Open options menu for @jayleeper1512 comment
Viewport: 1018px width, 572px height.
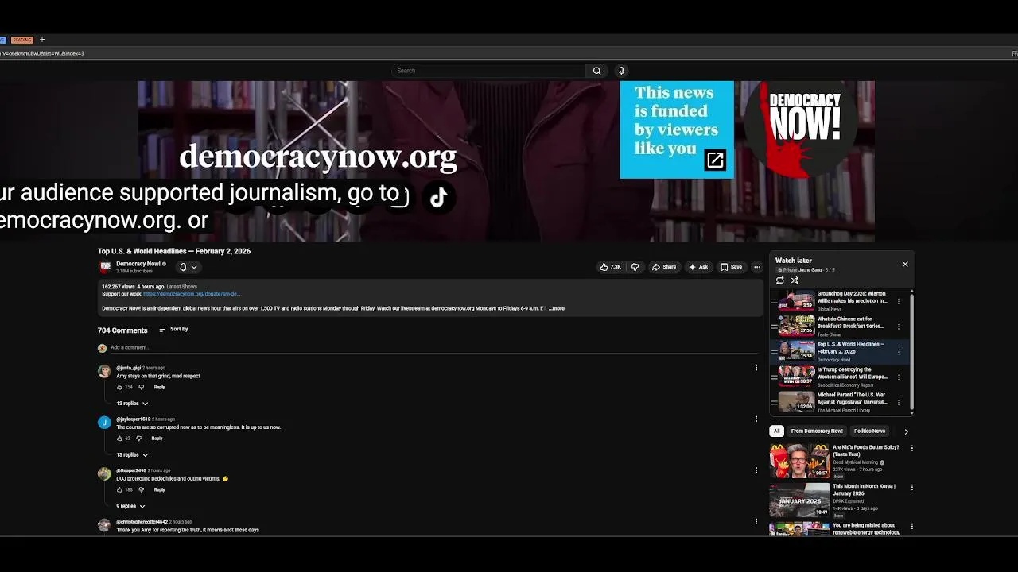click(756, 419)
